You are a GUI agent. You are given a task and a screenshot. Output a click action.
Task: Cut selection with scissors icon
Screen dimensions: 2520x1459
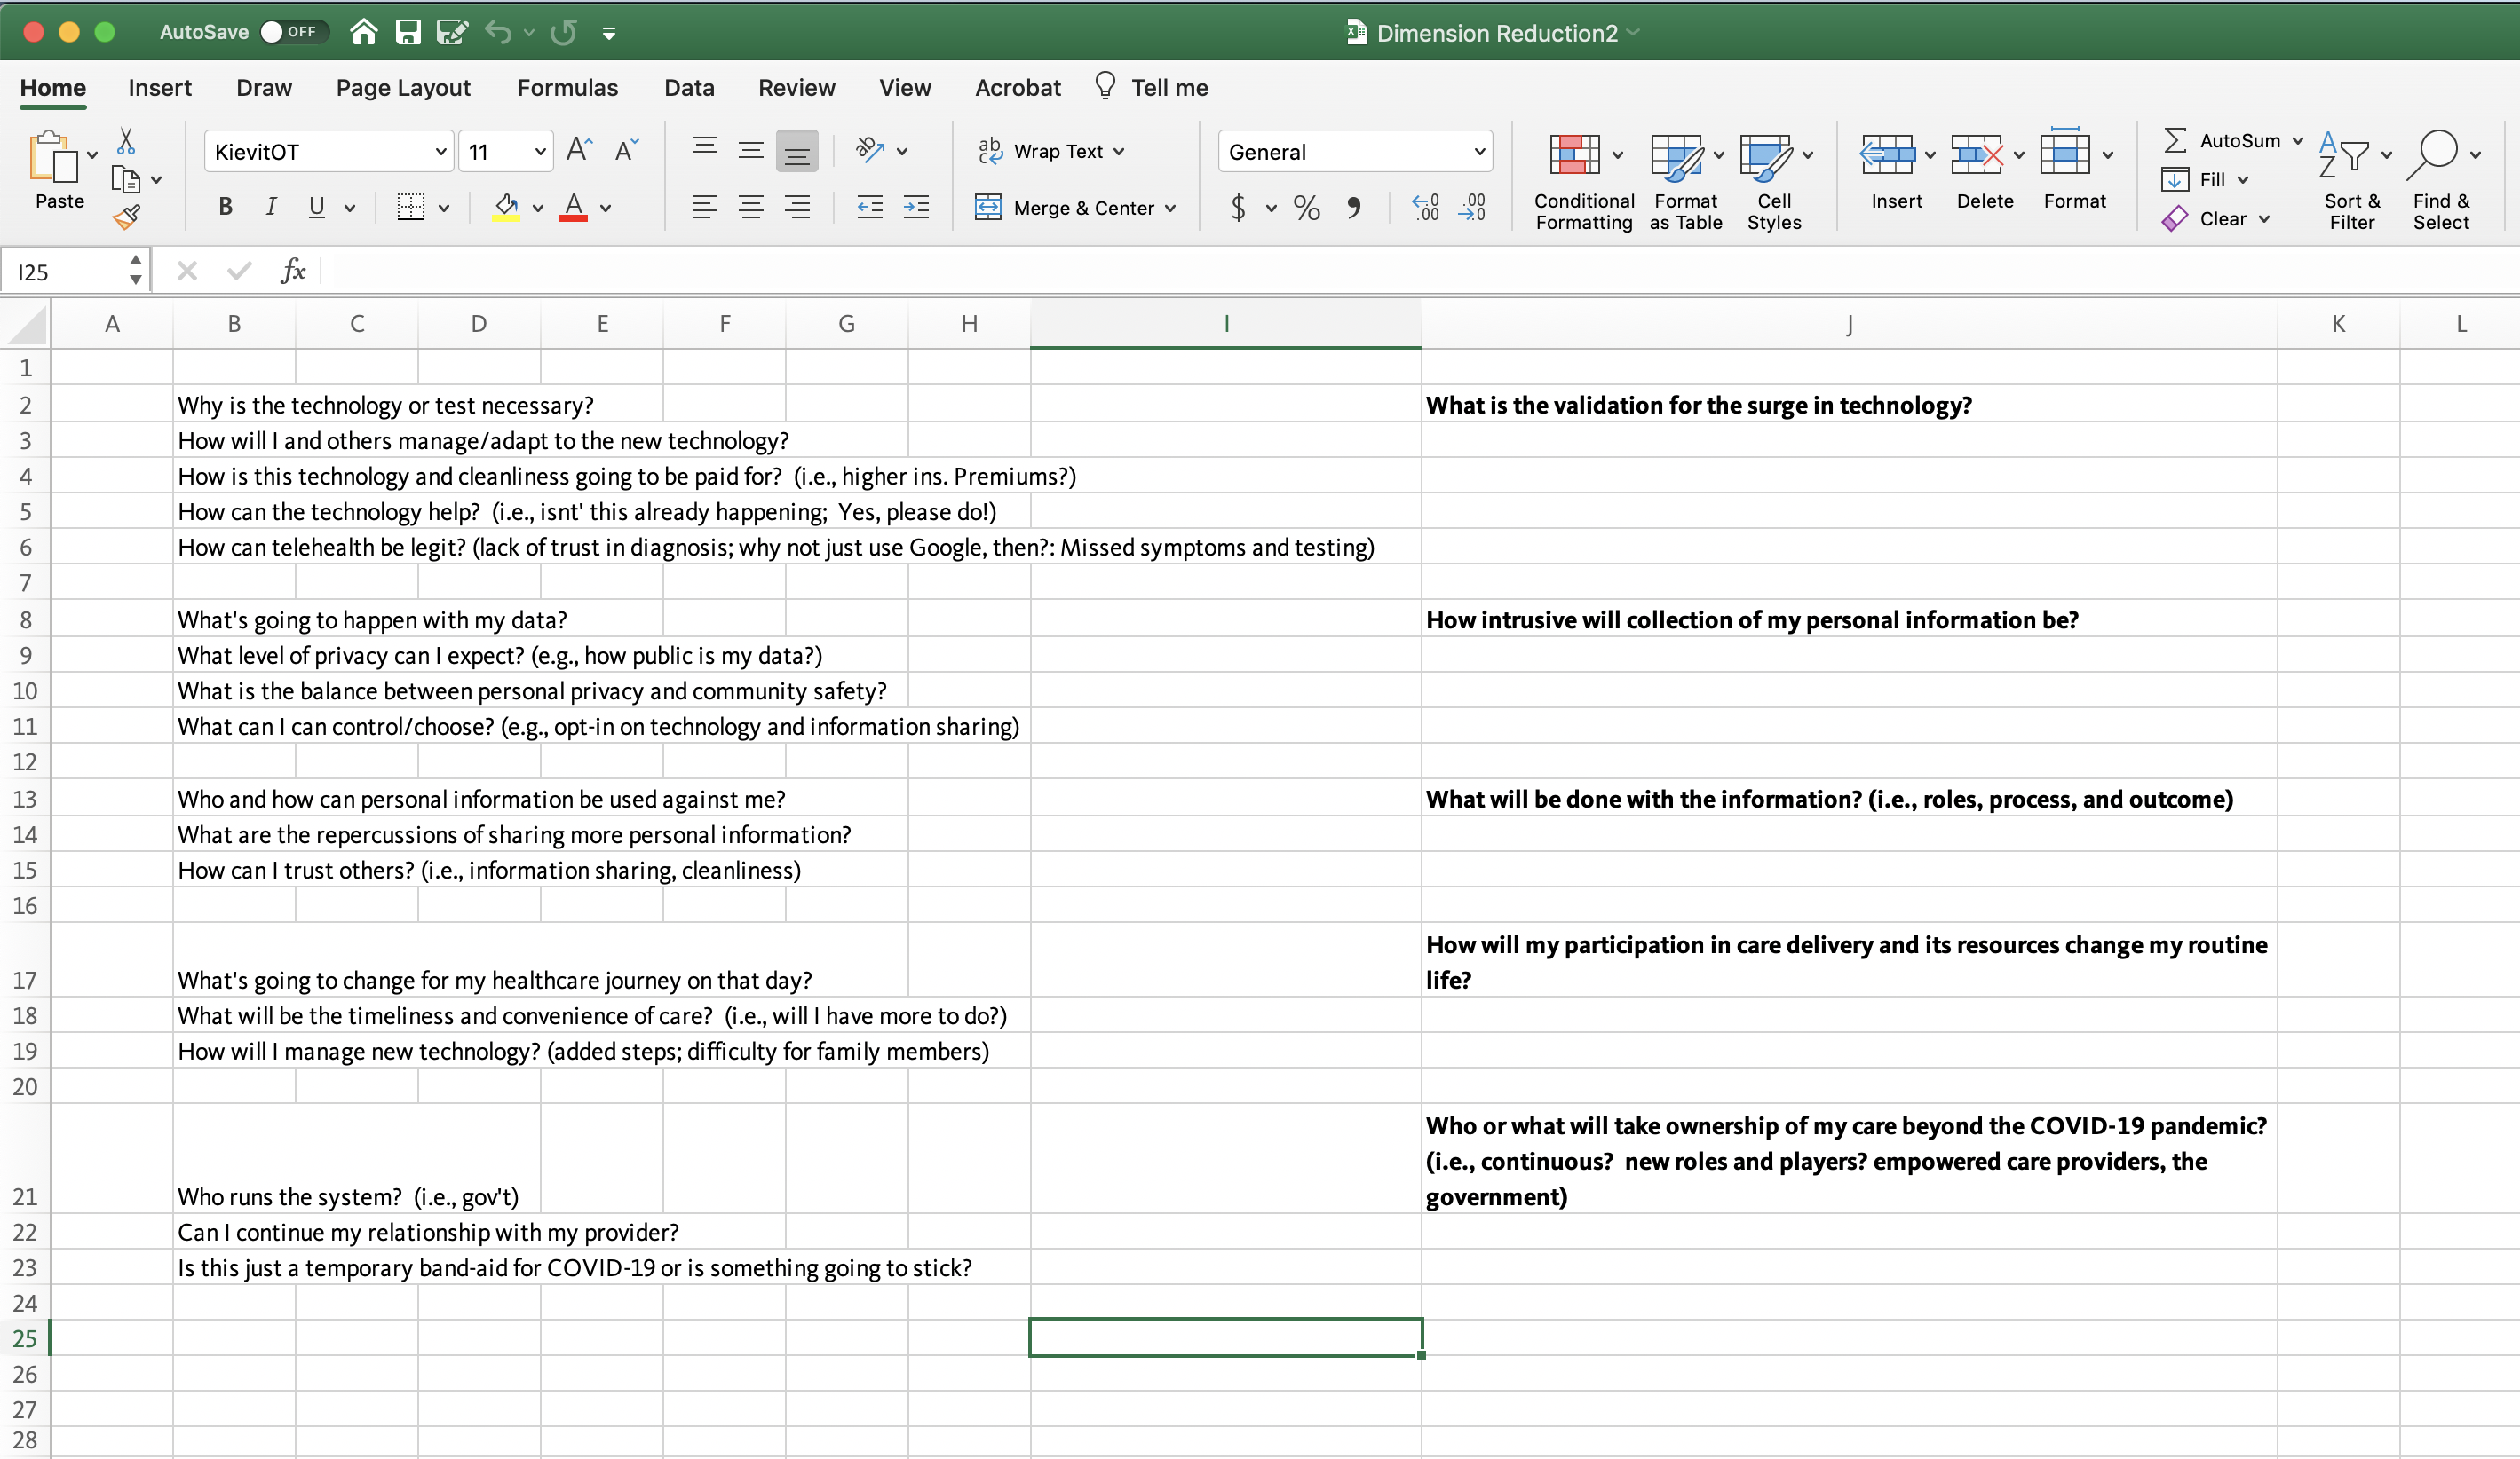click(x=126, y=141)
